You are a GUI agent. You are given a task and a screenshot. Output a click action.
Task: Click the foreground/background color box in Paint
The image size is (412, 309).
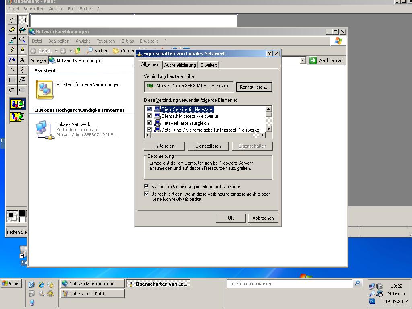pos(12,216)
